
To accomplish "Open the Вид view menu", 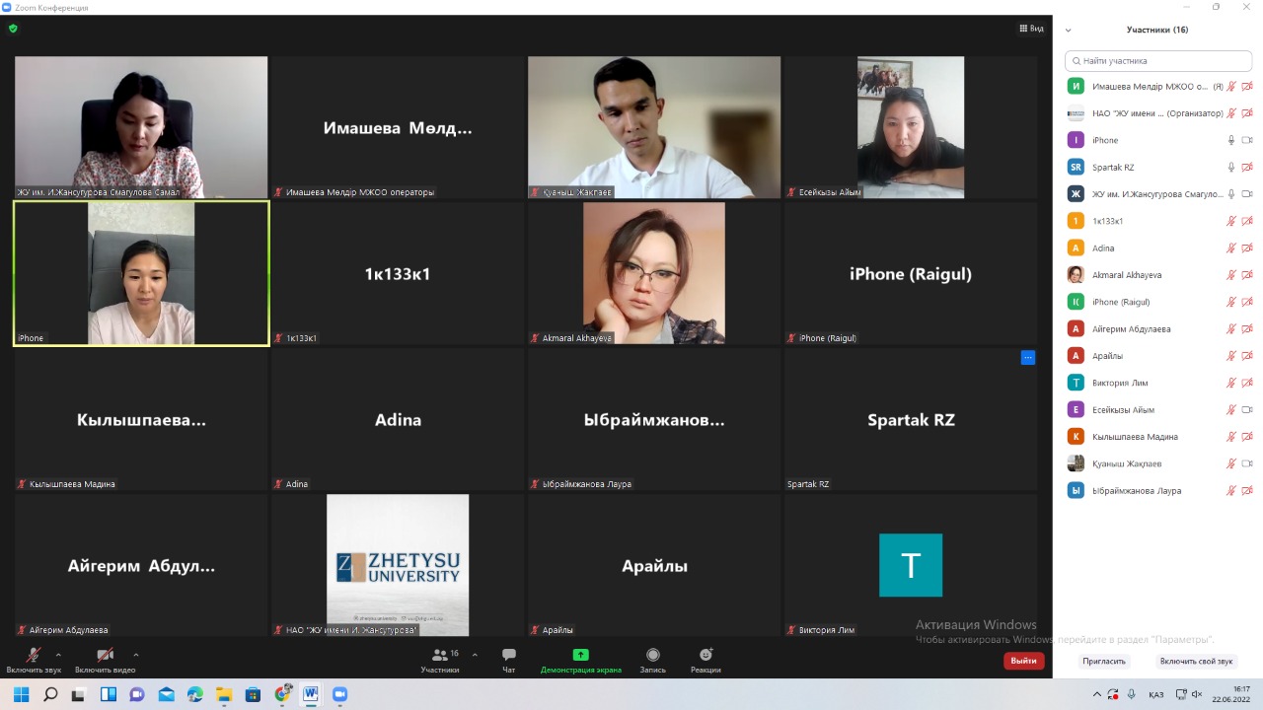I will (x=1031, y=29).
